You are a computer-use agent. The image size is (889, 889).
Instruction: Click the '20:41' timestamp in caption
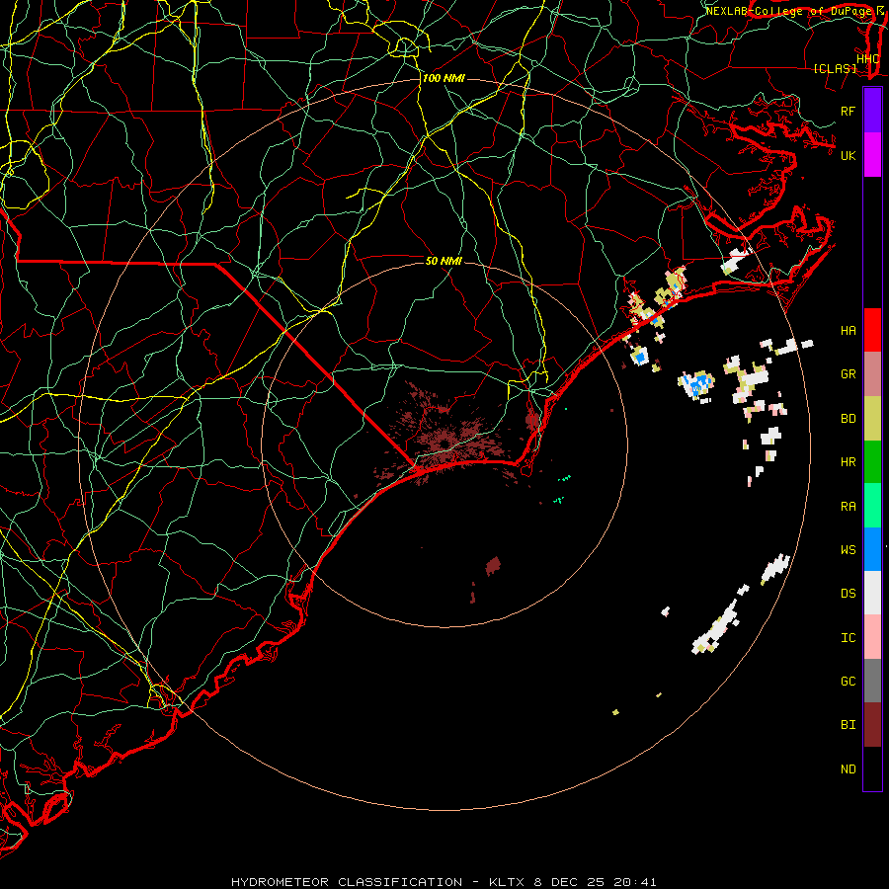[x=634, y=882]
